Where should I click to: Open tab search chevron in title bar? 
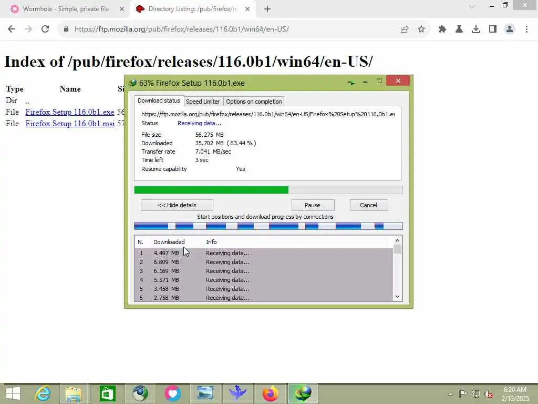pyautogui.click(x=472, y=6)
